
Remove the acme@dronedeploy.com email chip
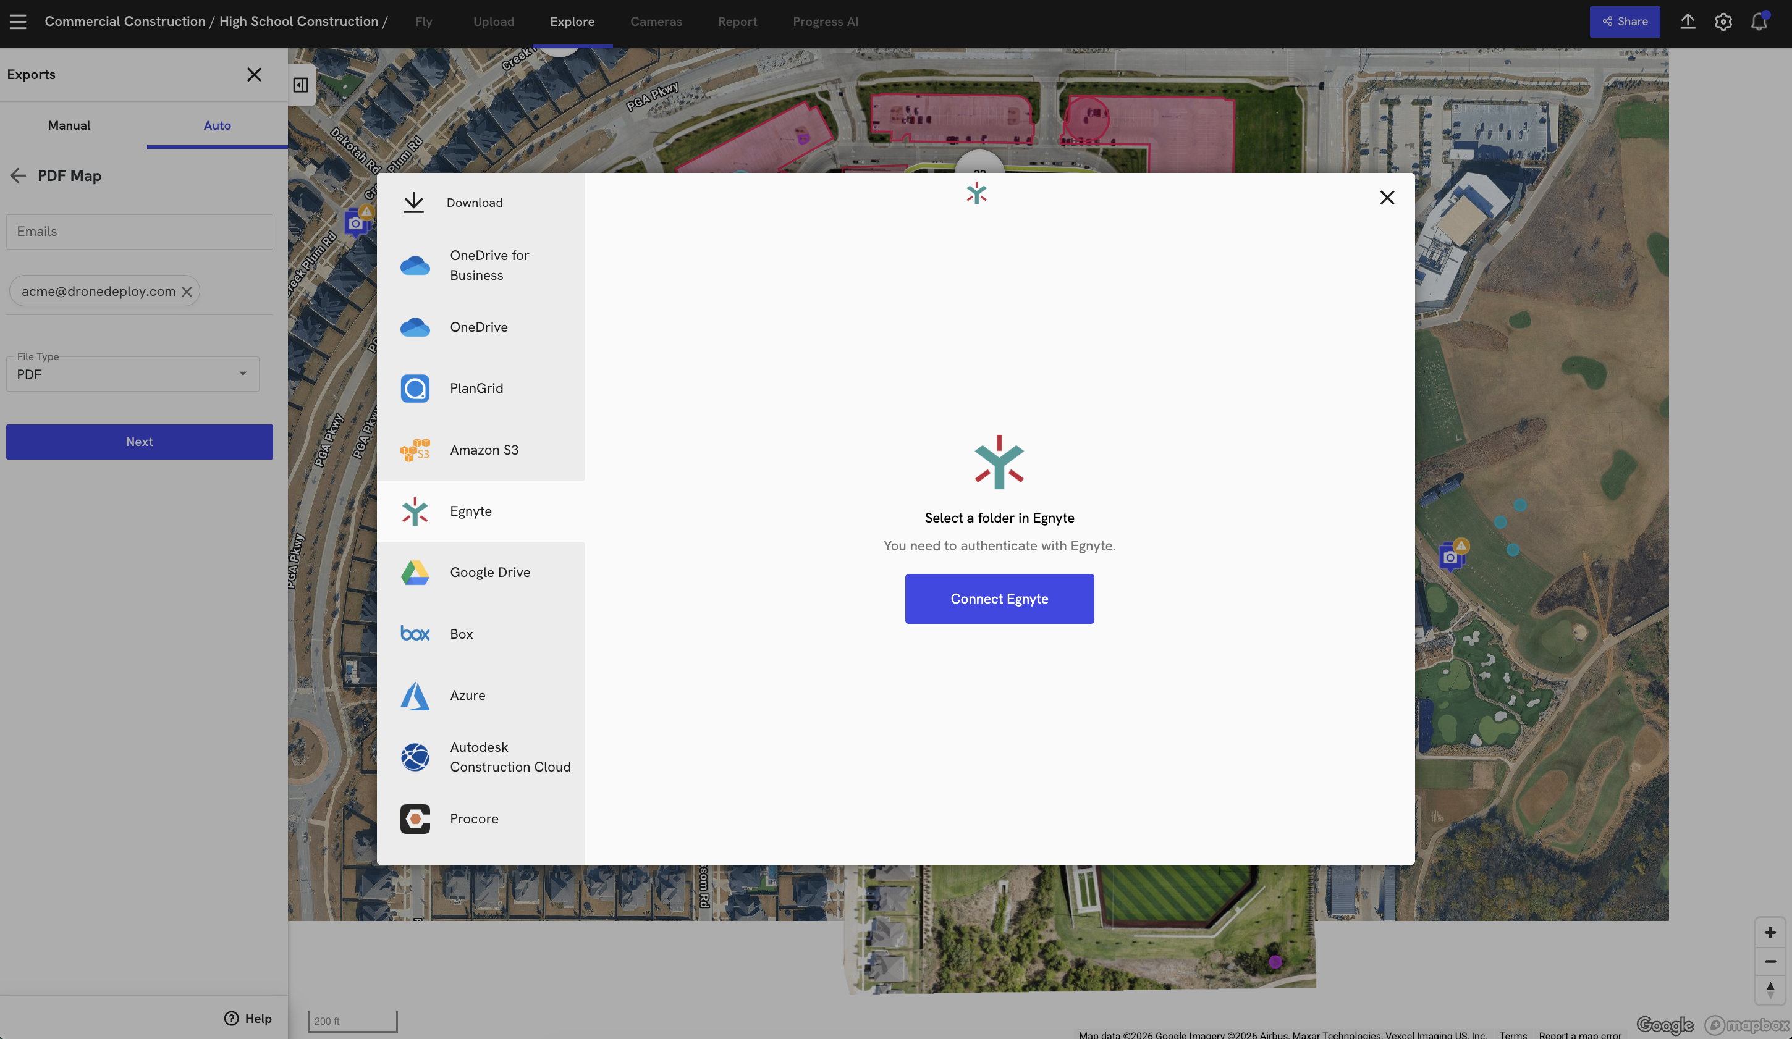click(187, 292)
